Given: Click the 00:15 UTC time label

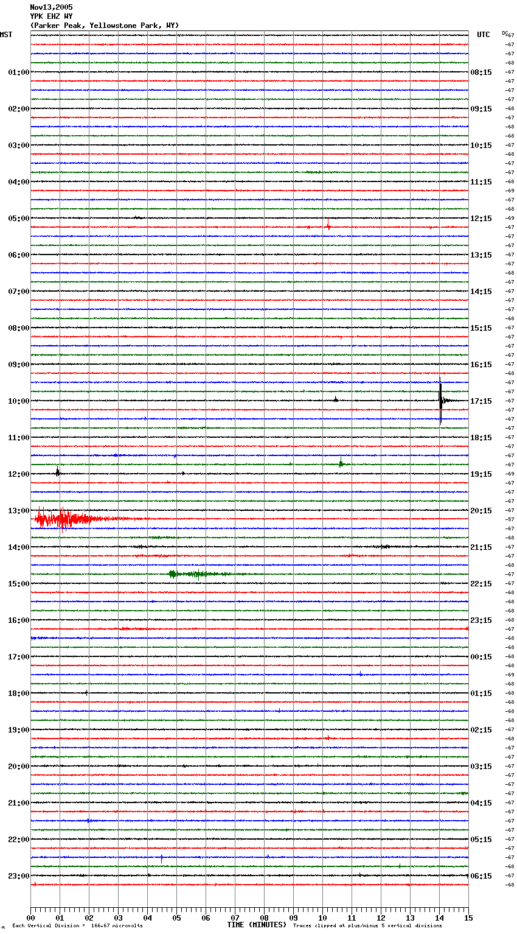Looking at the screenshot, I should pos(481,657).
